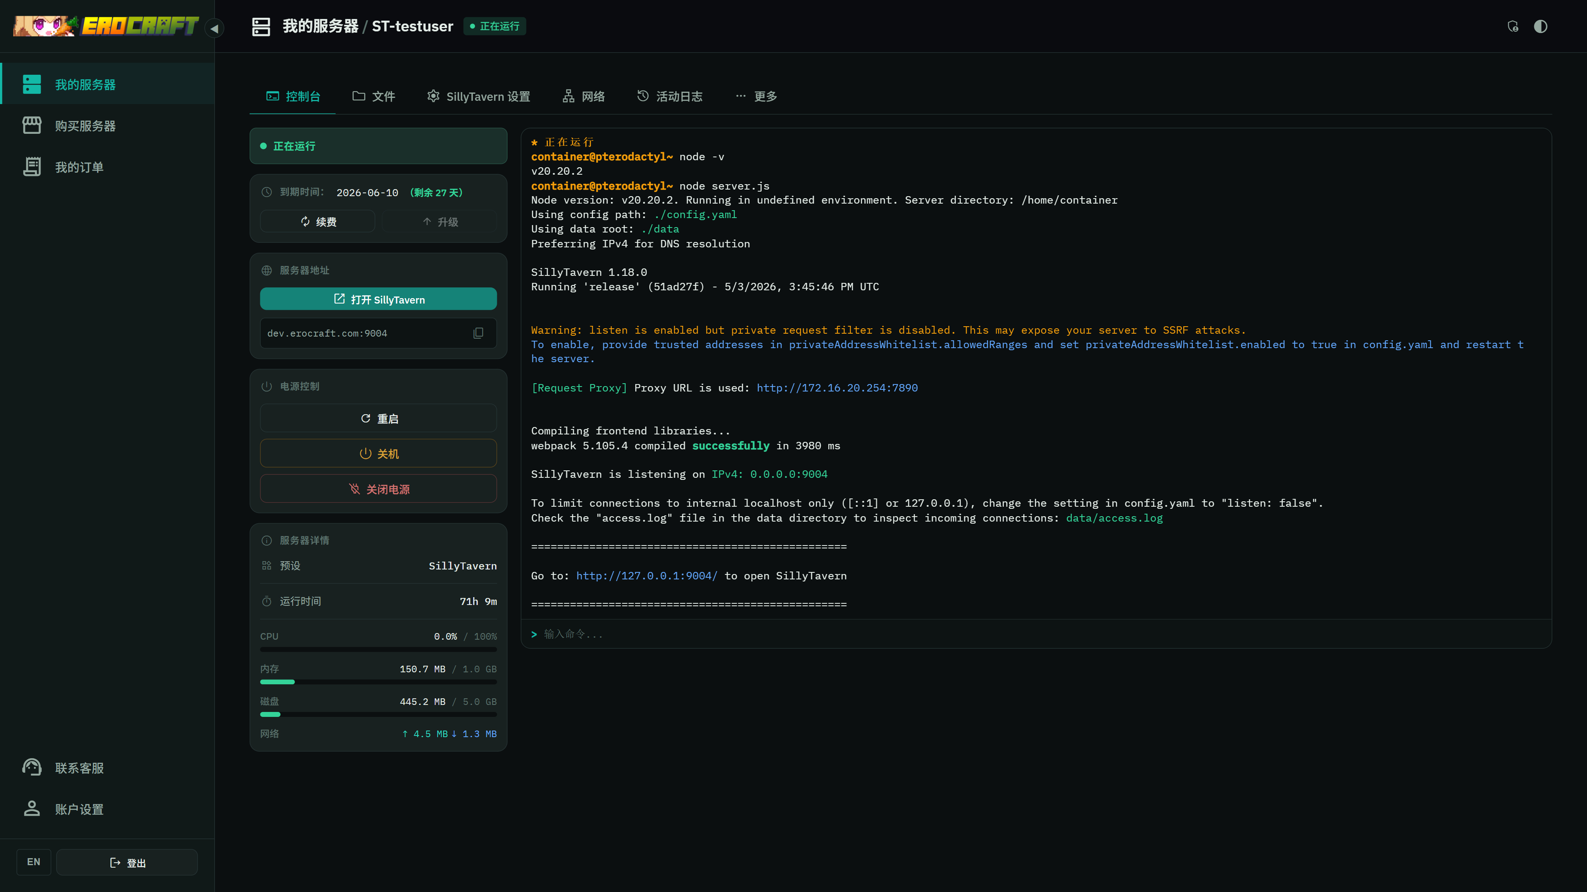Click the EroCraft logo

(106, 26)
